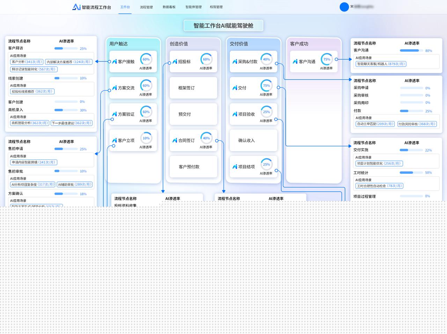This screenshot has width=447, height=334.
Task: Open the 付款风险审核 scenario tag
Action: tap(417, 124)
